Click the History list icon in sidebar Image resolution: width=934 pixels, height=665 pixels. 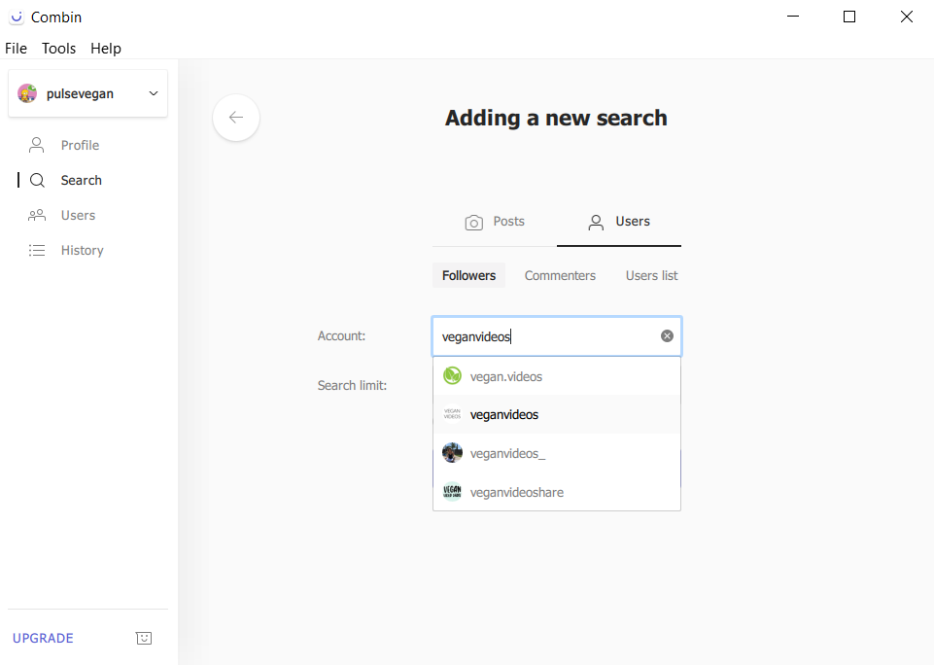[37, 250]
